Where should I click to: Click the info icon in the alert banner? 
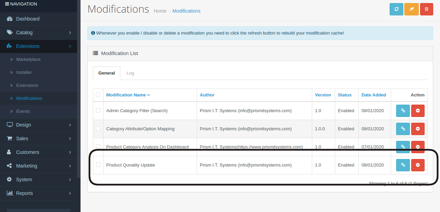coord(93,33)
